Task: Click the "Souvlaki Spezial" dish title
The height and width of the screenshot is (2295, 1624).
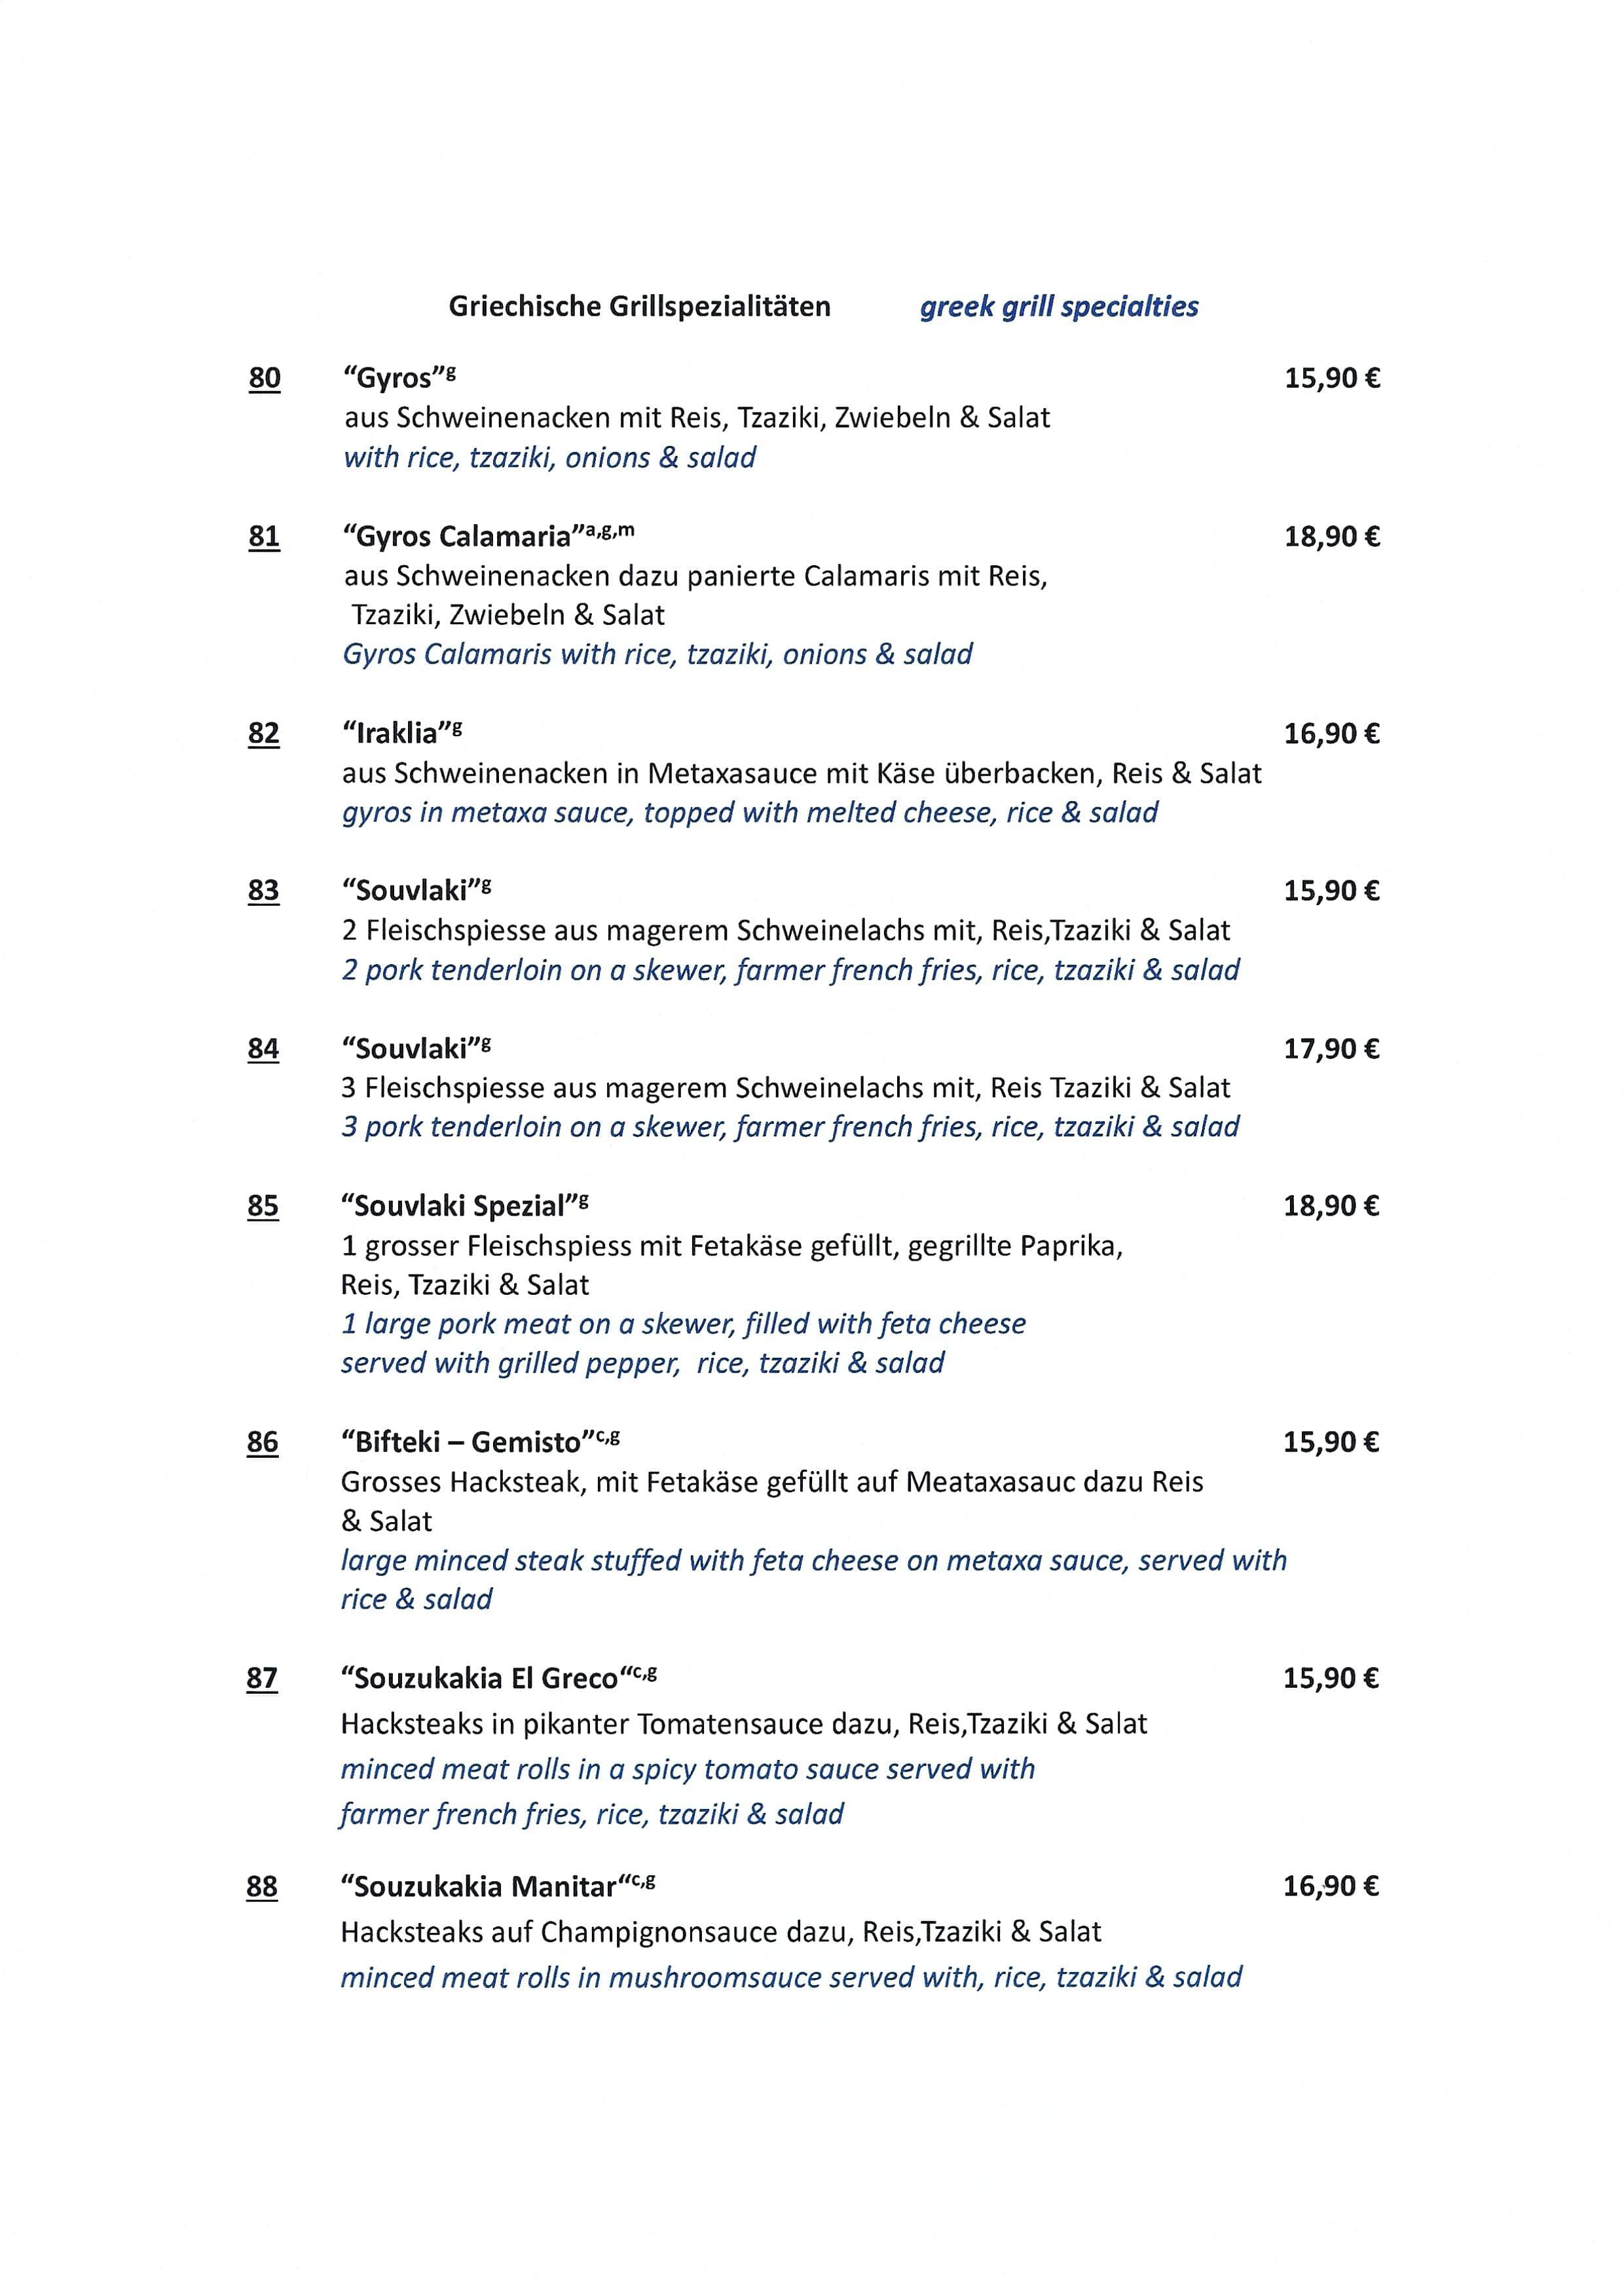Action: click(465, 1205)
